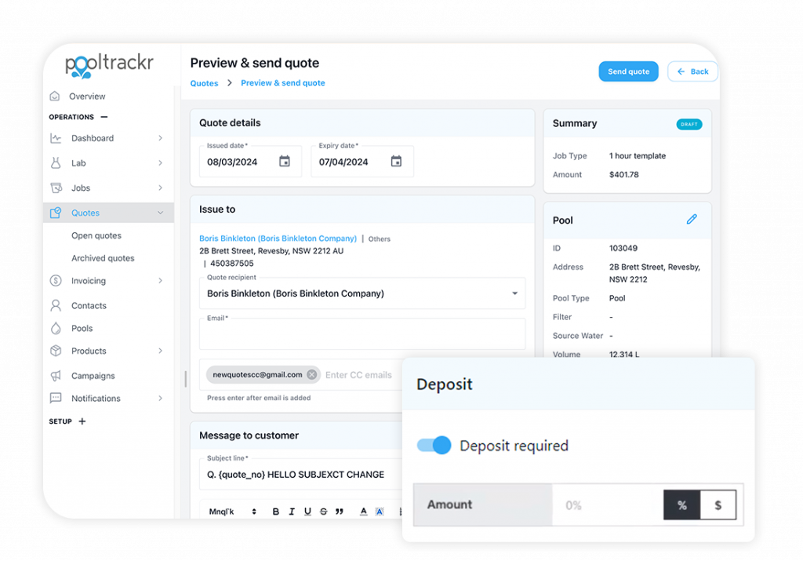Click the Send quote button
803x561 pixels.
tap(628, 71)
